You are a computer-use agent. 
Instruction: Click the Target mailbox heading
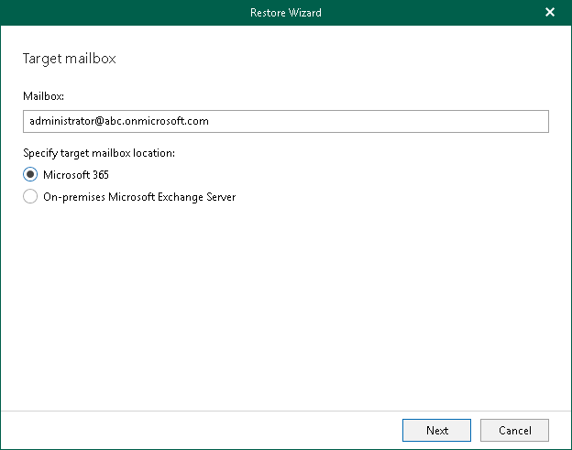coord(69,60)
